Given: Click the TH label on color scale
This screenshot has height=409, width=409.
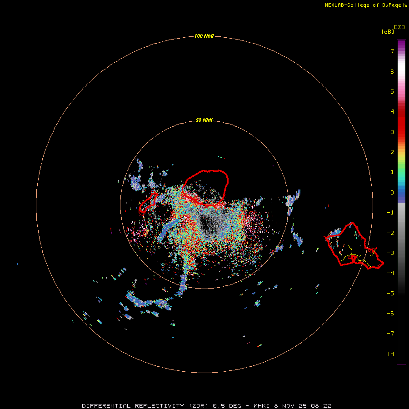Looking at the screenshot, I should (390, 354).
